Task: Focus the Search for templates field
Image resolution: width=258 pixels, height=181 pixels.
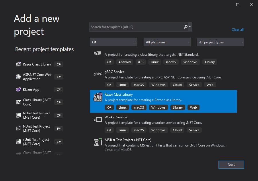Action: pyautogui.click(x=136, y=27)
